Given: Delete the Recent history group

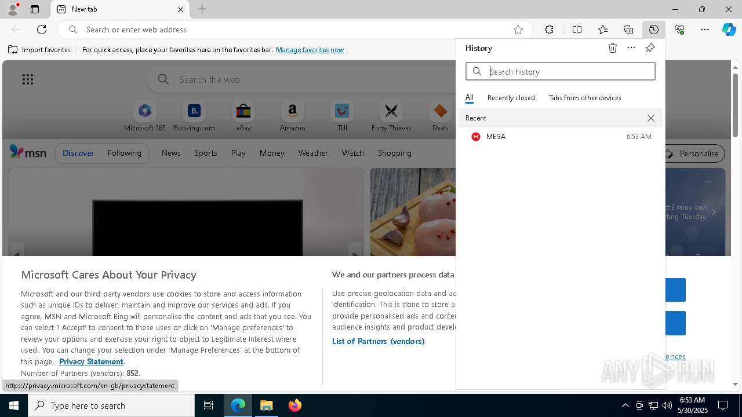Looking at the screenshot, I should [651, 118].
